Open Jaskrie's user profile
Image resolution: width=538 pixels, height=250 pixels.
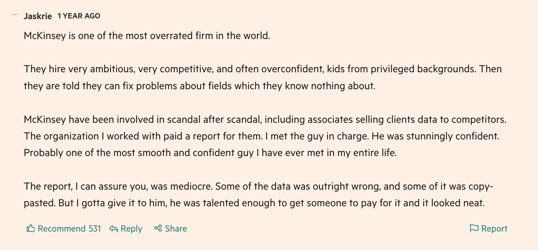coord(38,16)
